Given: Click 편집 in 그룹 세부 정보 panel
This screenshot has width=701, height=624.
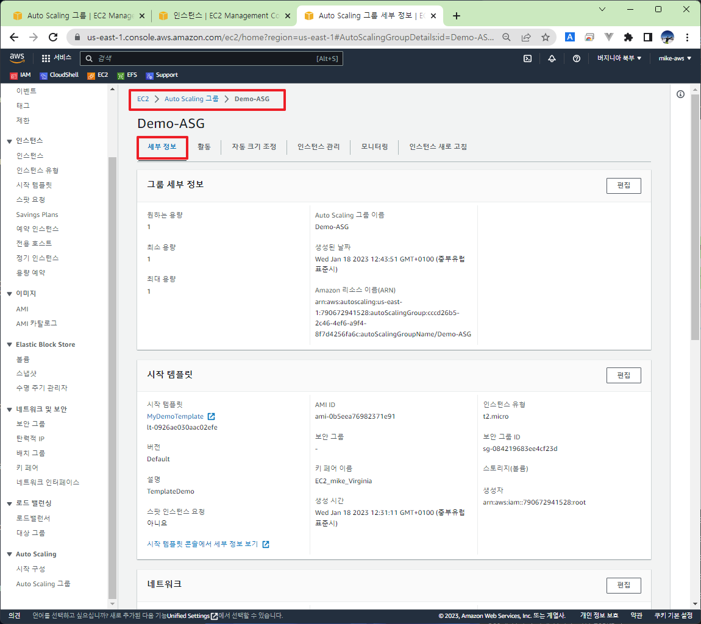Looking at the screenshot, I should pos(623,185).
